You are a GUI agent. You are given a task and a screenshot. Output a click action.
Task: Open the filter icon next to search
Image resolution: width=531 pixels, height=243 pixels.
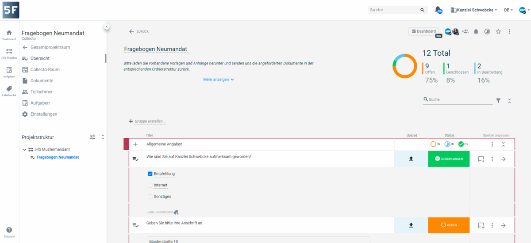(498, 101)
